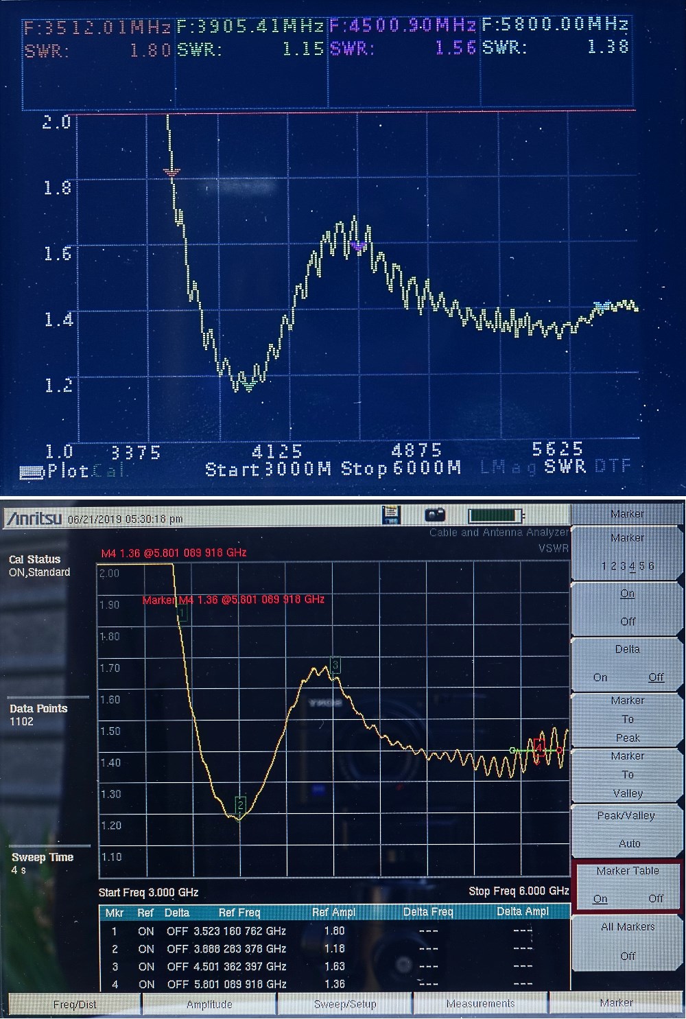Activate Peak/Valley Auto
Viewport: 686px width, 1019px height.
pyautogui.click(x=628, y=830)
